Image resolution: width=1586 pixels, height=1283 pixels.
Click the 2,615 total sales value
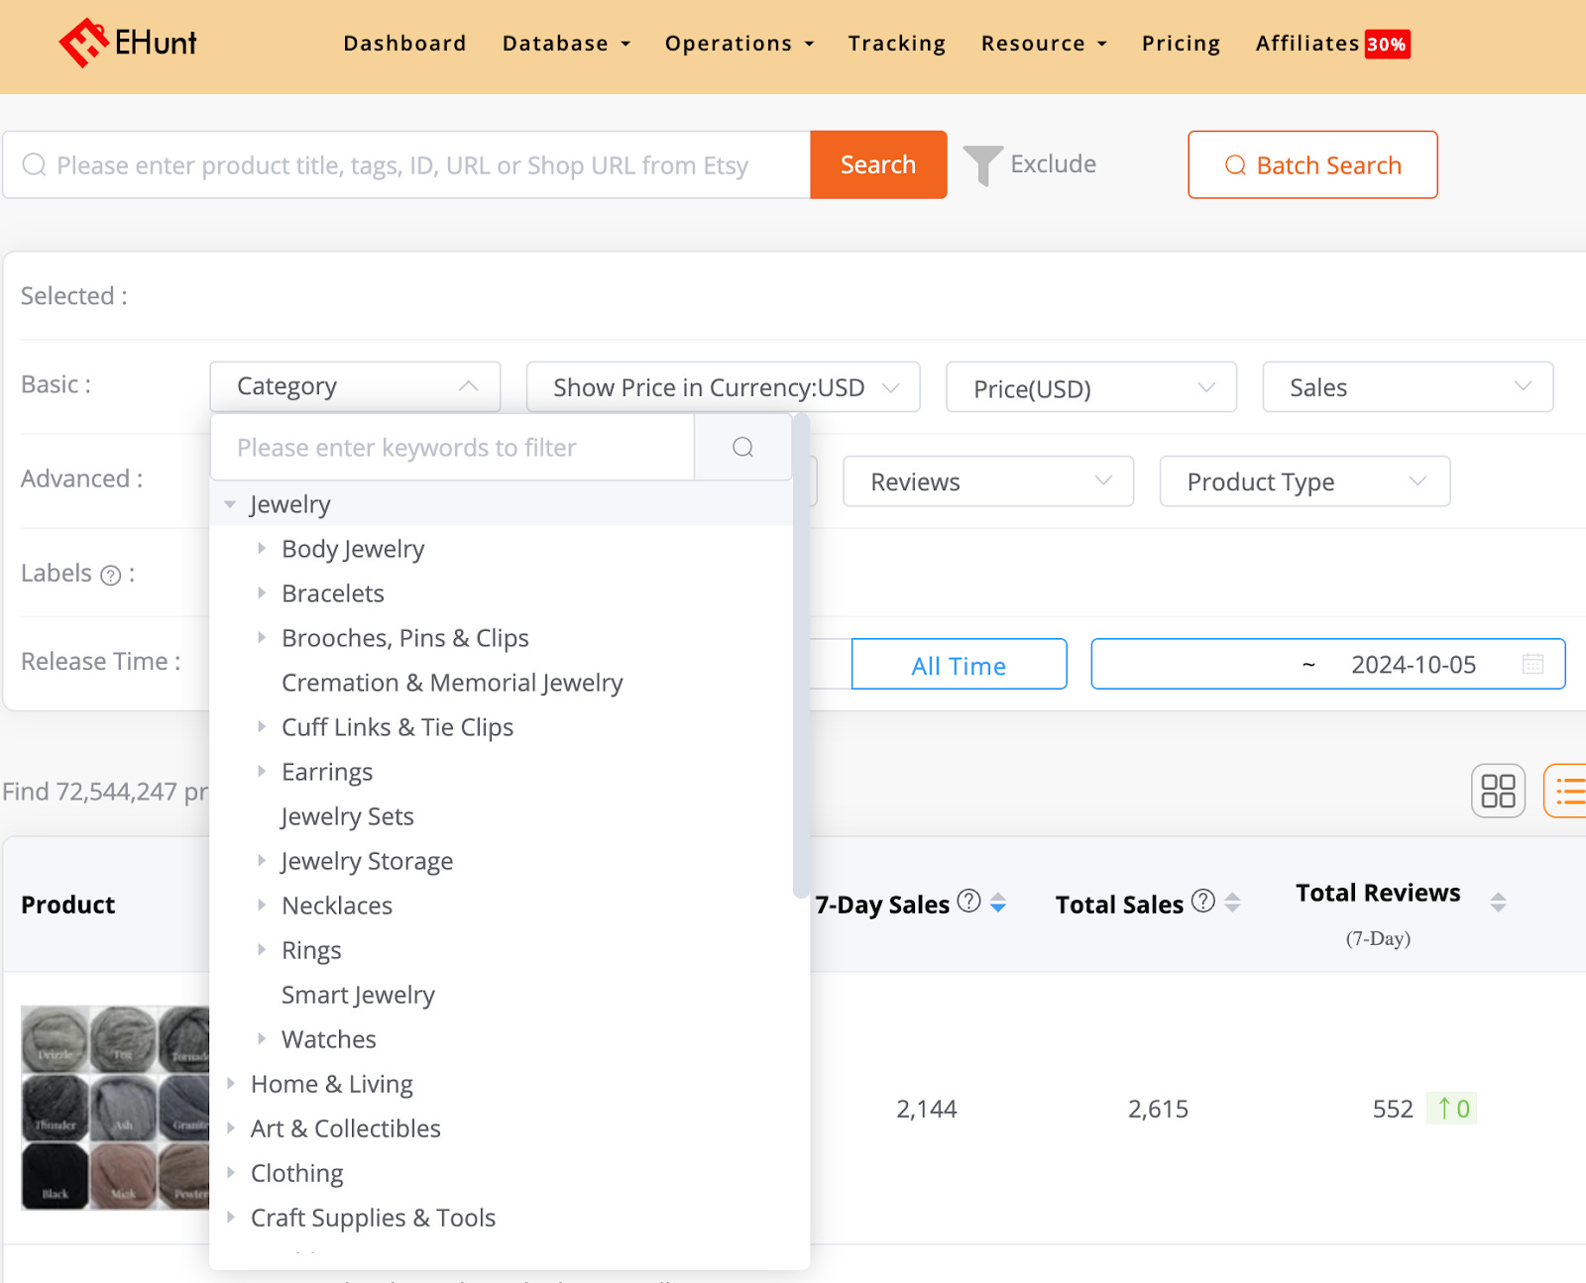(x=1158, y=1109)
